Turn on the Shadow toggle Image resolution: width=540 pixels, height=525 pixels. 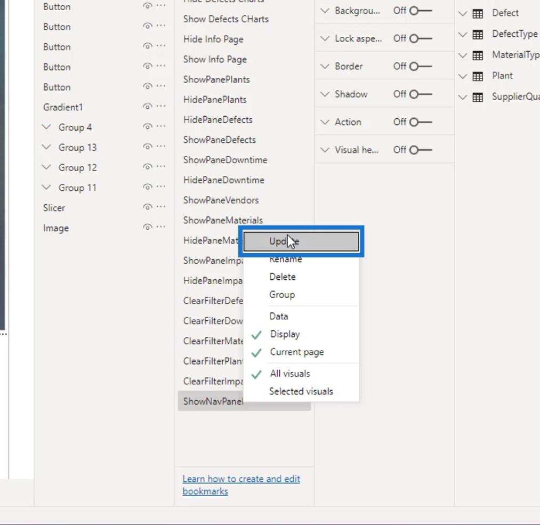[421, 94]
